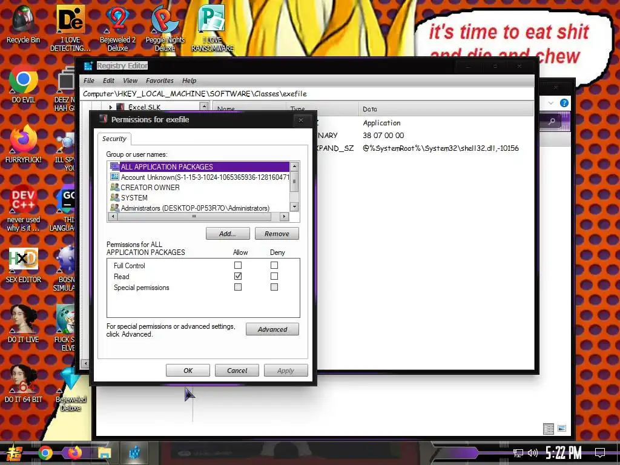This screenshot has width=620, height=465.
Task: Click the taskbar clock showing 5:22 PM
Action: click(x=564, y=453)
